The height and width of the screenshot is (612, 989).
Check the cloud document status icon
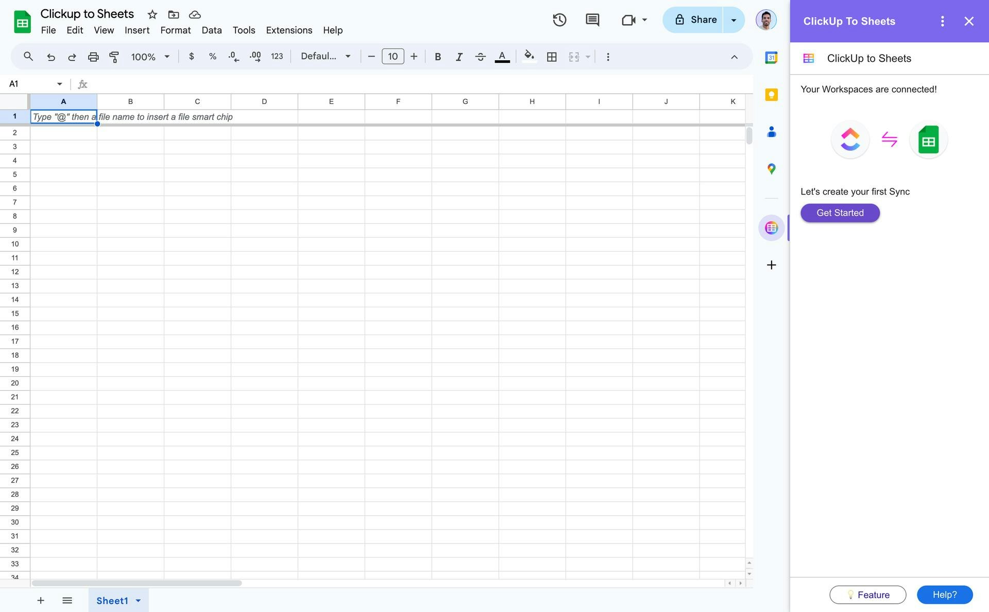point(195,14)
